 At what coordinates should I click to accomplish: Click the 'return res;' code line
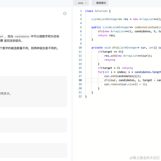tap(106, 35)
